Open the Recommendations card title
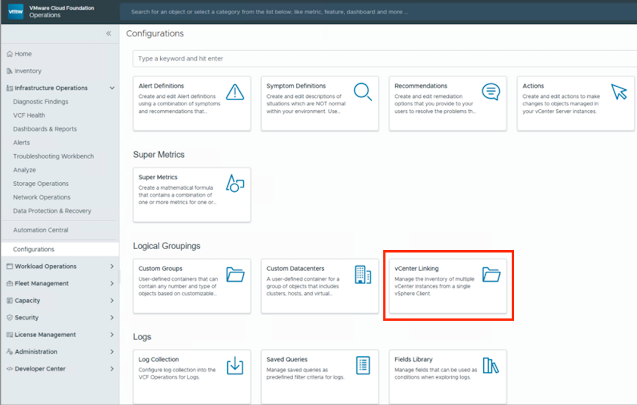 pos(421,86)
